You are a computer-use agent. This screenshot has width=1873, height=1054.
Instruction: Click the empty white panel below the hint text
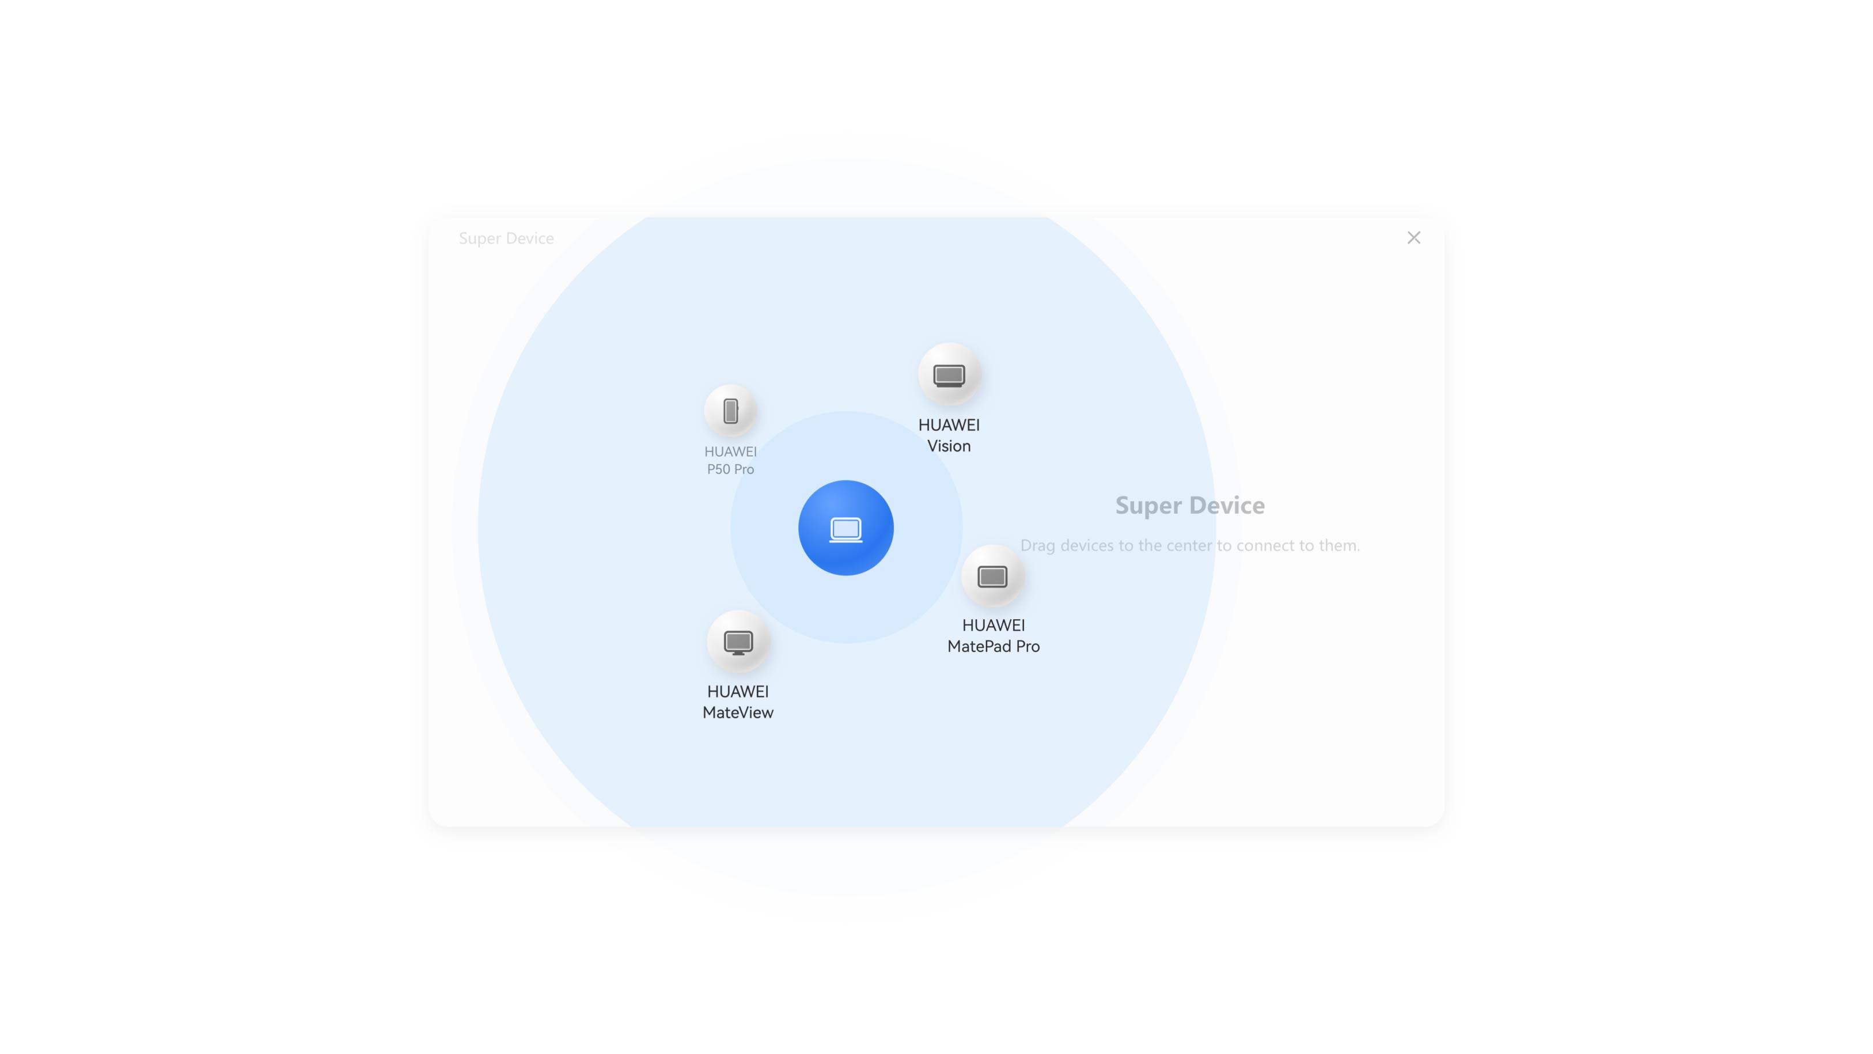coord(1309,691)
